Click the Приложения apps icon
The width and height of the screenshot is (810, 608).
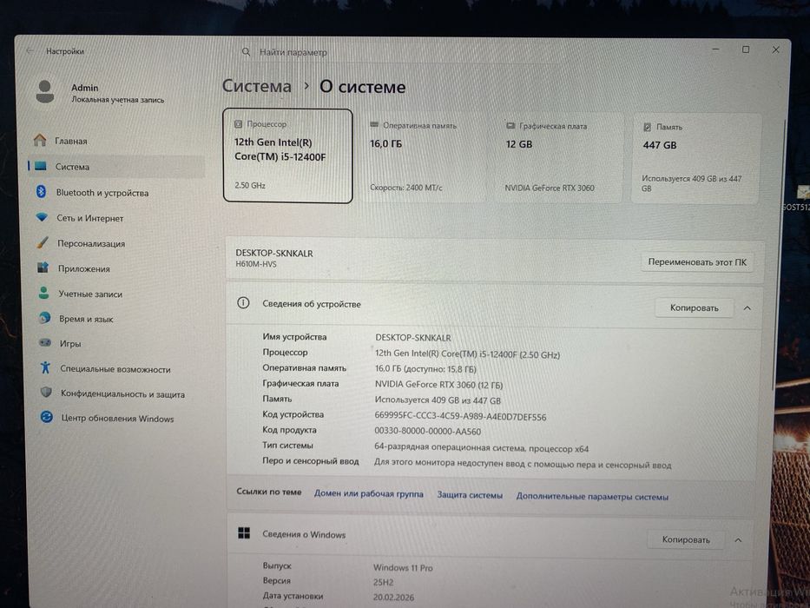pyautogui.click(x=43, y=268)
